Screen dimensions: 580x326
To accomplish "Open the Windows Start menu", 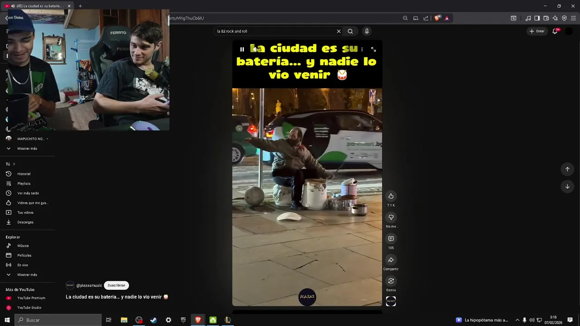I will point(7,320).
